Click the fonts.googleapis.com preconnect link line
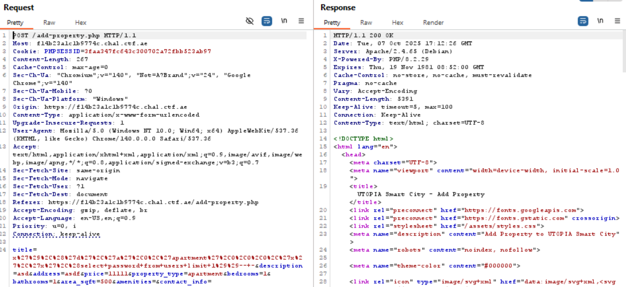626x287 pixels. tap(467, 210)
